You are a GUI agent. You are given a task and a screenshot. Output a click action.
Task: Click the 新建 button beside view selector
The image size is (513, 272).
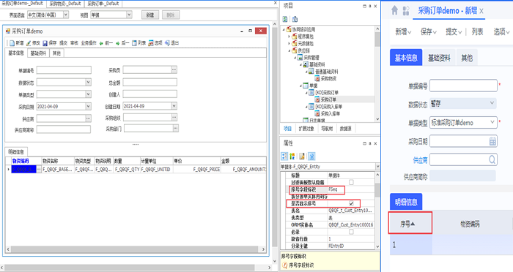tap(150, 15)
